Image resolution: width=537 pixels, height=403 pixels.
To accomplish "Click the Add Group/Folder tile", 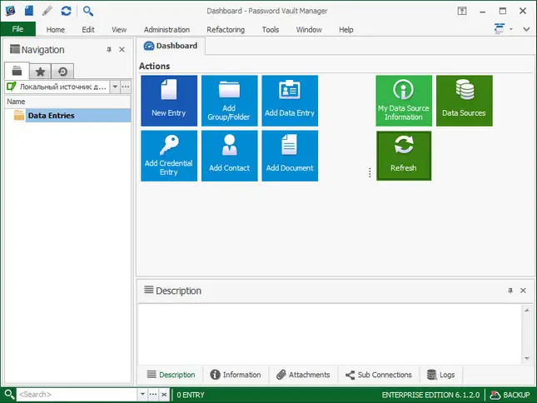I will point(229,101).
